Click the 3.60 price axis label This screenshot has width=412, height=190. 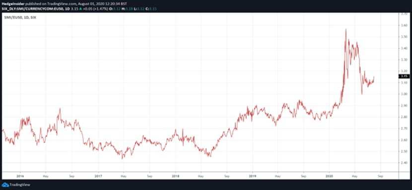click(404, 25)
